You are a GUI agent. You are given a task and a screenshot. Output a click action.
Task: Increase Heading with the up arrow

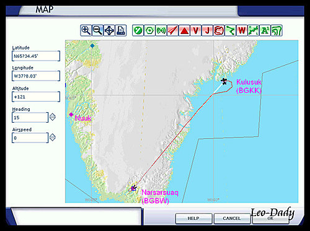(53, 115)
